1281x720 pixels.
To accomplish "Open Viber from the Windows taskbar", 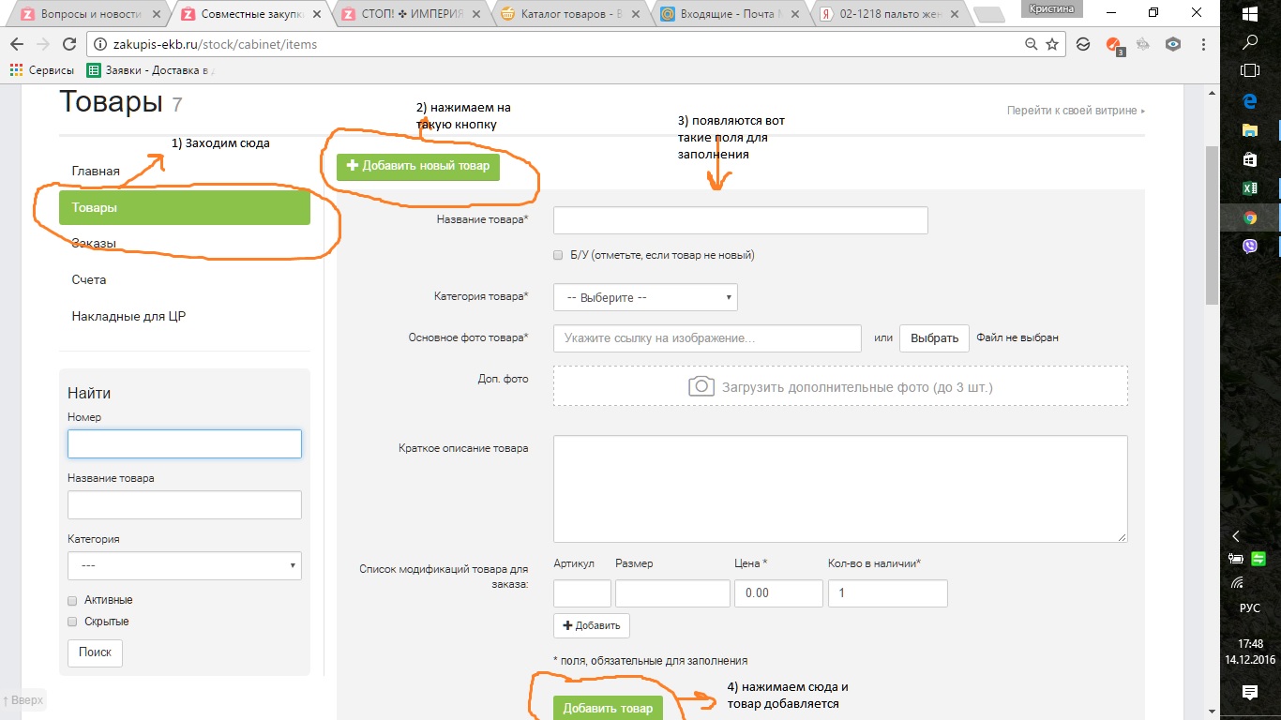I will coord(1249,246).
